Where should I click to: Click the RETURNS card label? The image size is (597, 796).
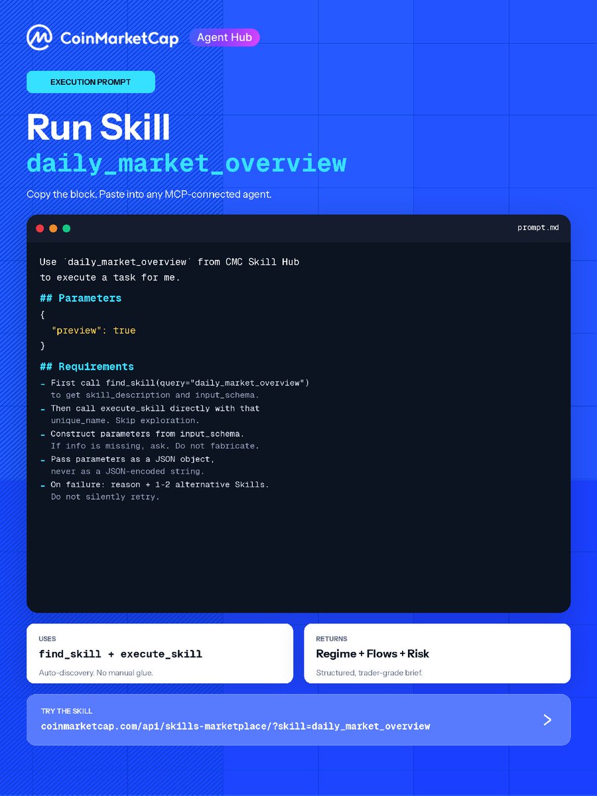(x=332, y=639)
